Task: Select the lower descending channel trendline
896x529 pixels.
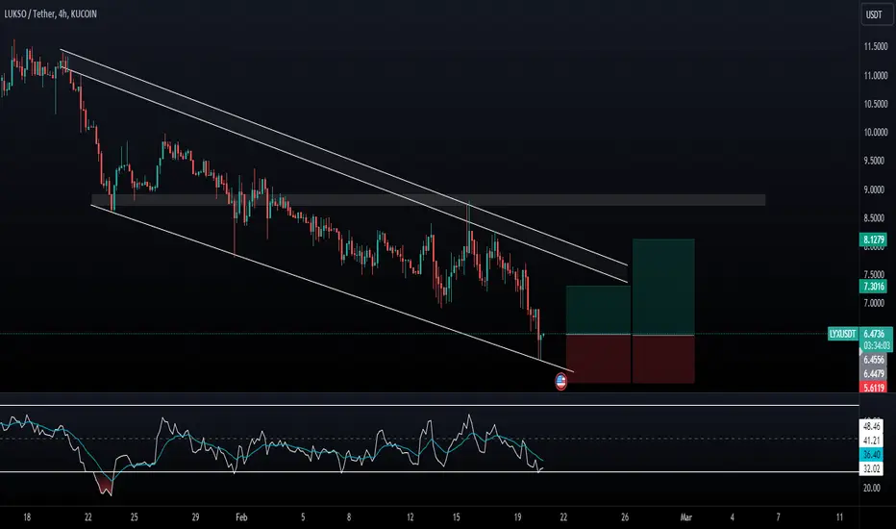Action: (332, 288)
